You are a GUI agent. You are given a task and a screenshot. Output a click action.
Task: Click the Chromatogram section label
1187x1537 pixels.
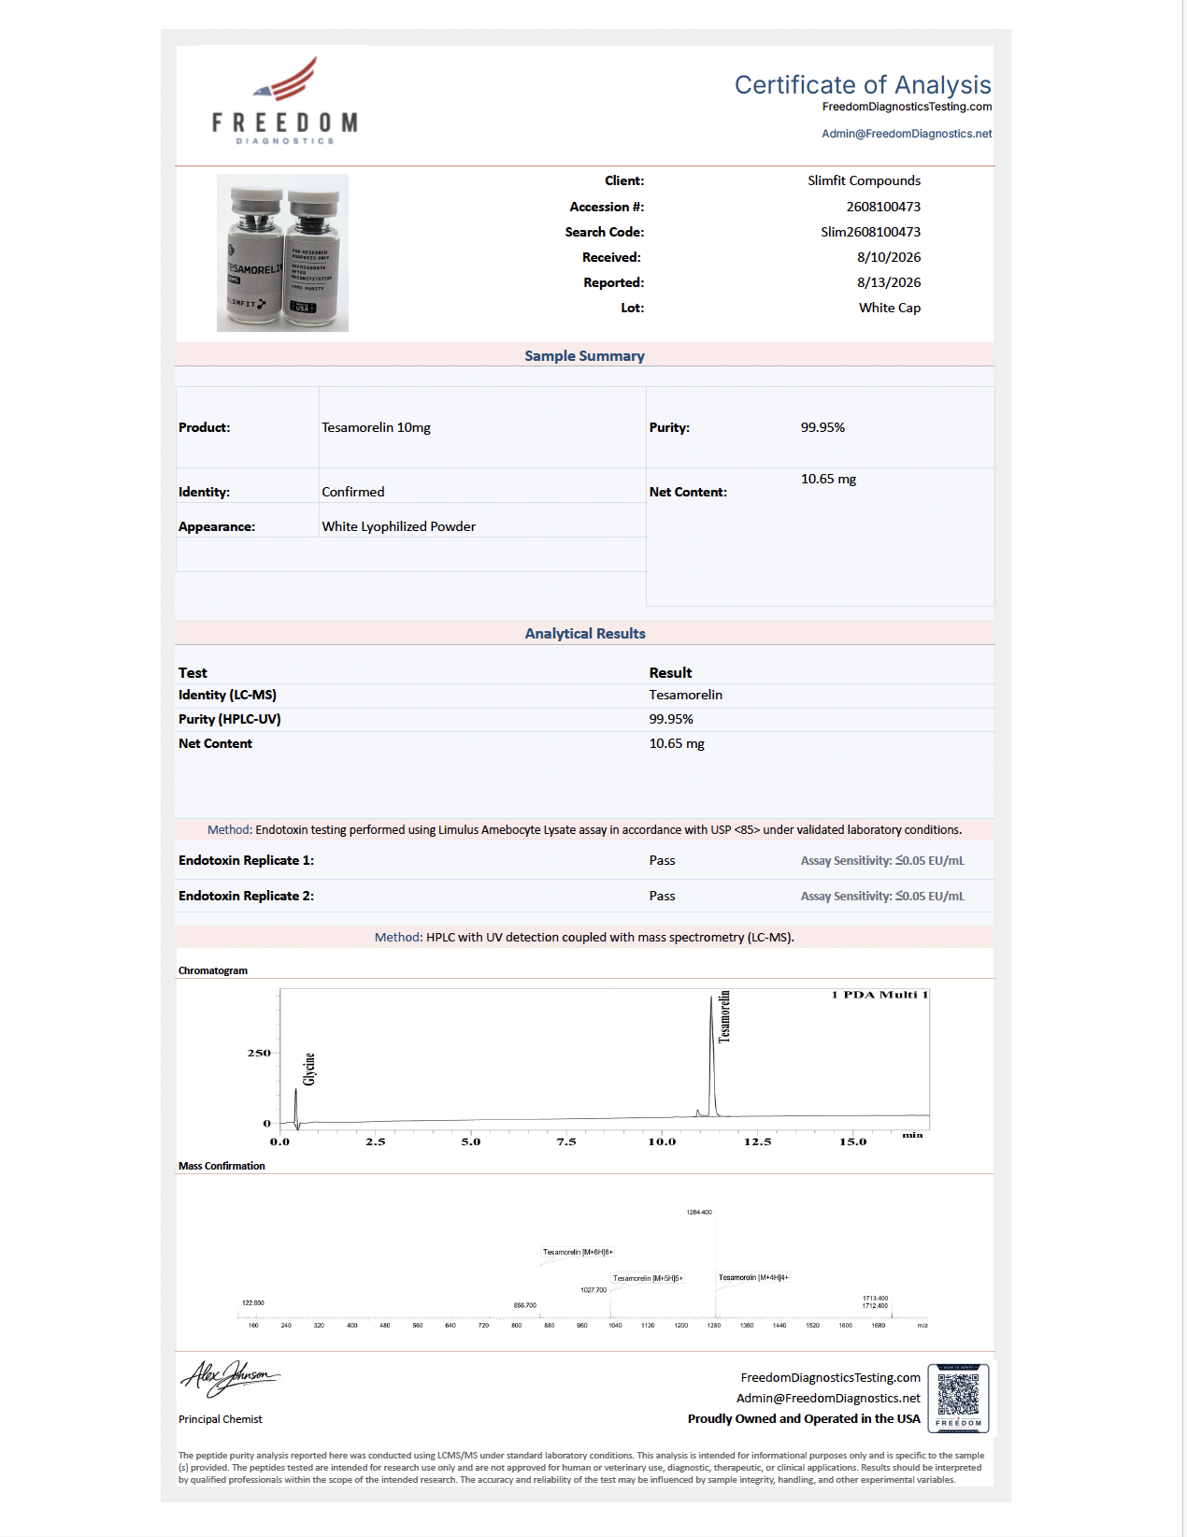pos(213,970)
